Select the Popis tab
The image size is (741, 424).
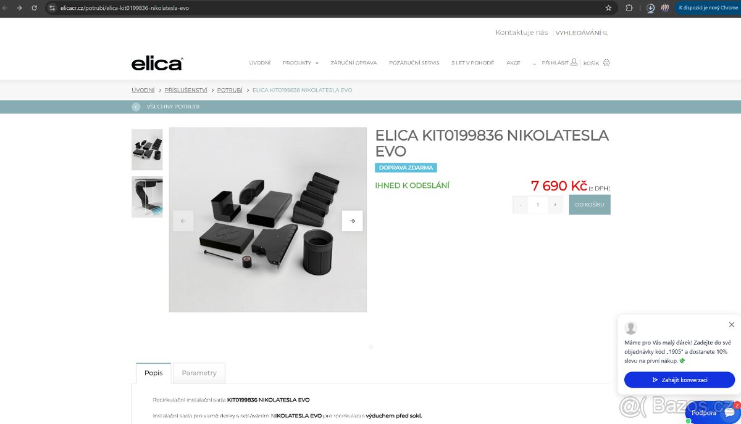pyautogui.click(x=154, y=373)
